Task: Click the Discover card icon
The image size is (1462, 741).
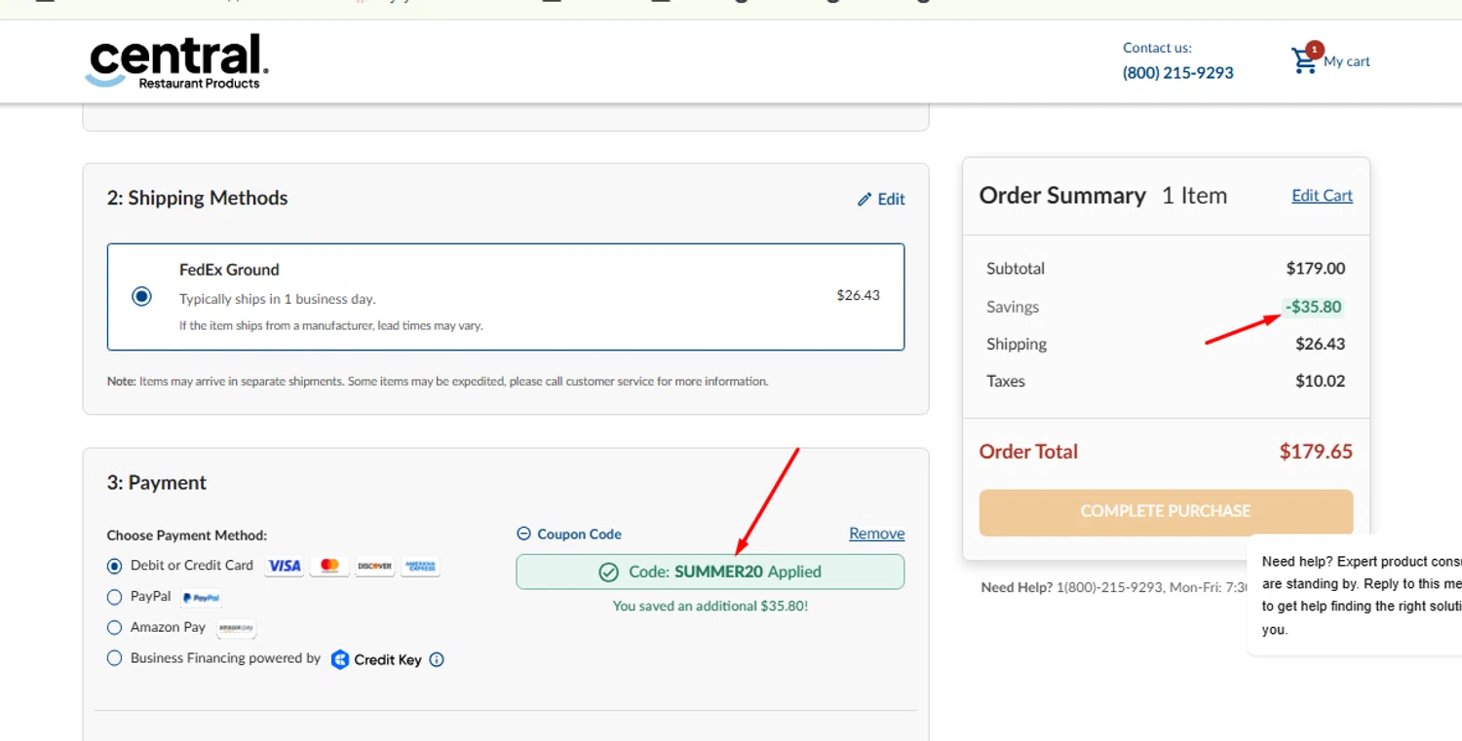Action: pyautogui.click(x=374, y=566)
